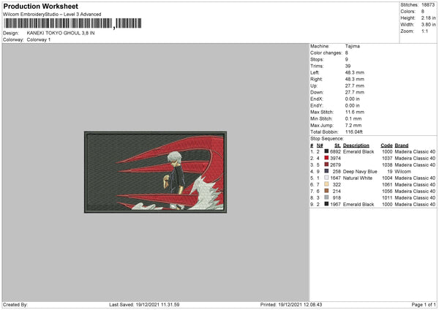
Task: Click the 'Description' column header
Action: [x=356, y=145]
